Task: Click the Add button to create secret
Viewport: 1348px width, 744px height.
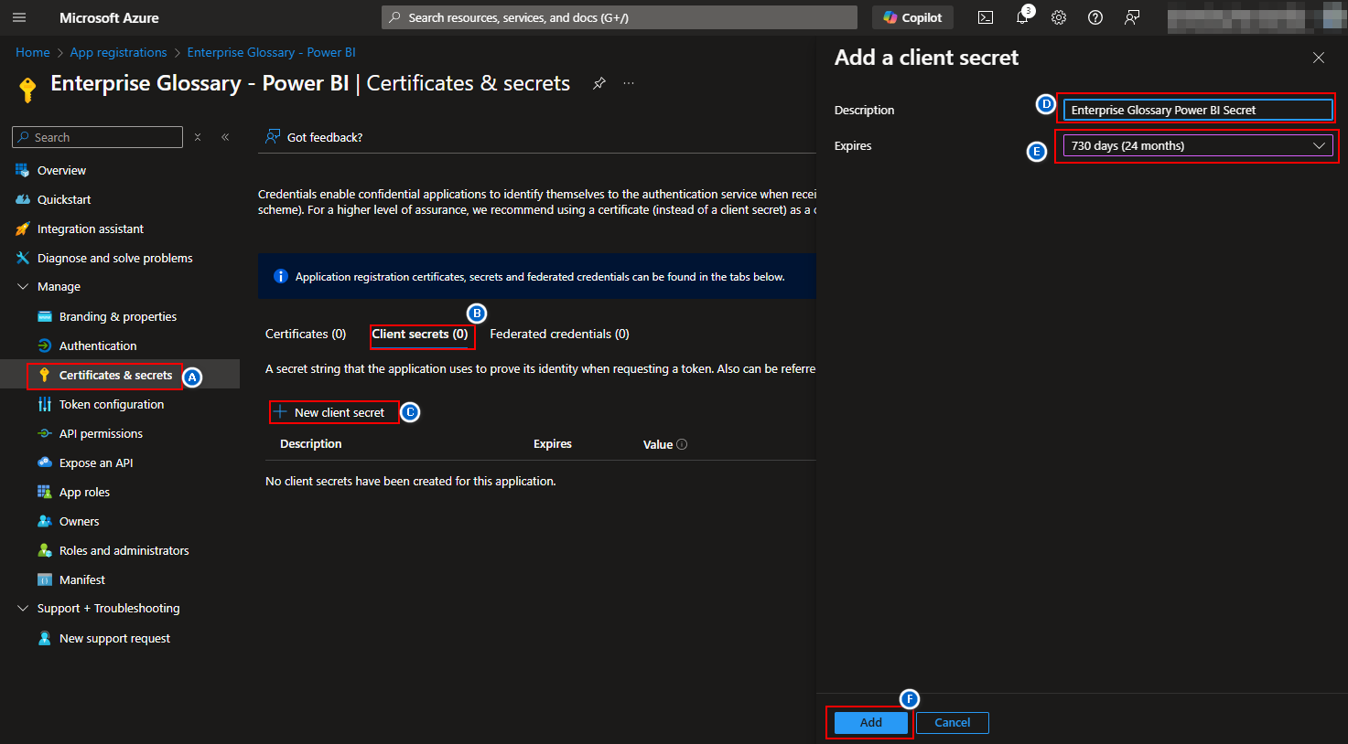Action: click(870, 723)
